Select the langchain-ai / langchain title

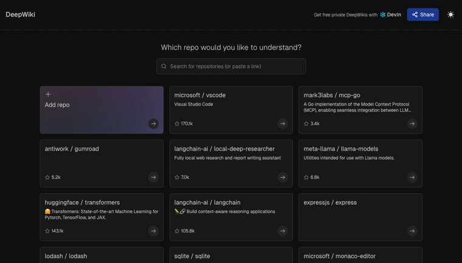click(207, 202)
